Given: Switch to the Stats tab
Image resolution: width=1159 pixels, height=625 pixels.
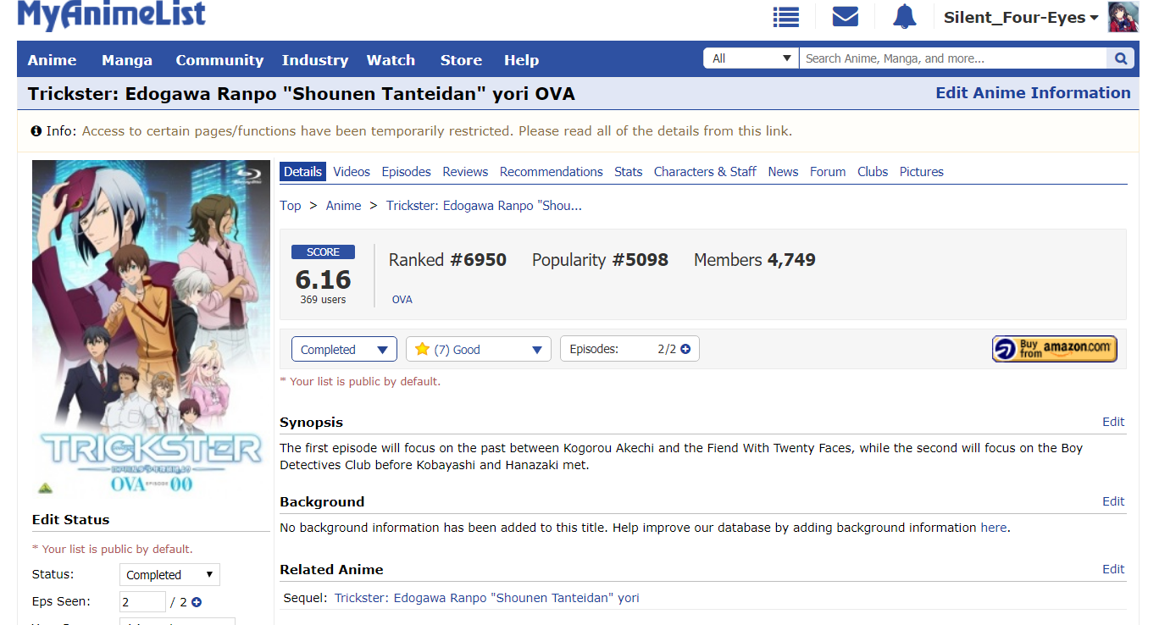Looking at the screenshot, I should point(629,172).
